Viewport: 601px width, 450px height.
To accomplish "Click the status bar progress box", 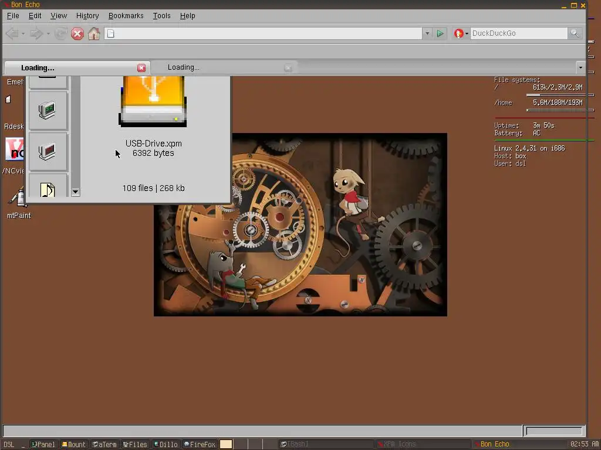I will click(554, 431).
